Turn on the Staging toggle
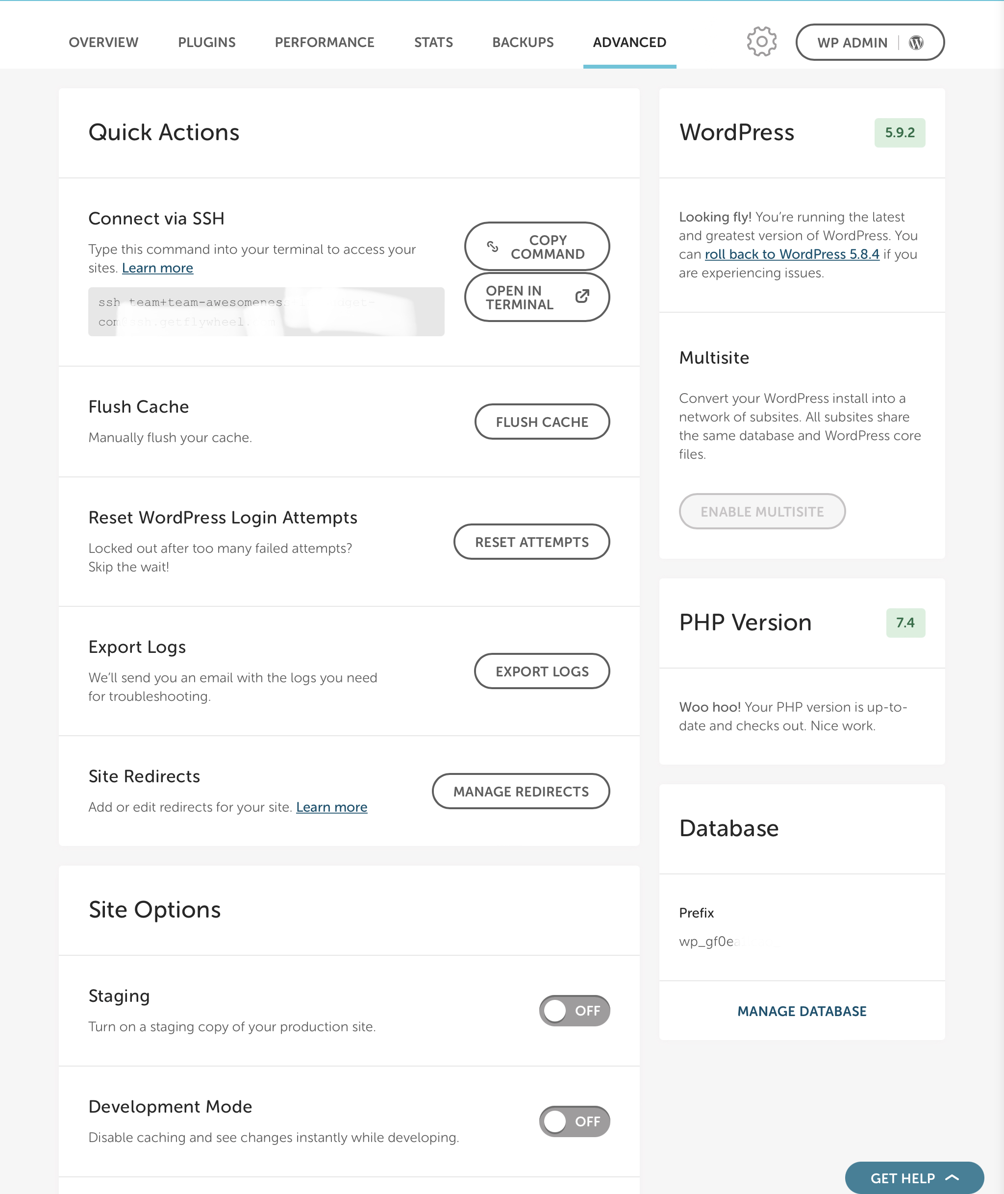Screen dimensions: 1004x1194 [574, 1011]
